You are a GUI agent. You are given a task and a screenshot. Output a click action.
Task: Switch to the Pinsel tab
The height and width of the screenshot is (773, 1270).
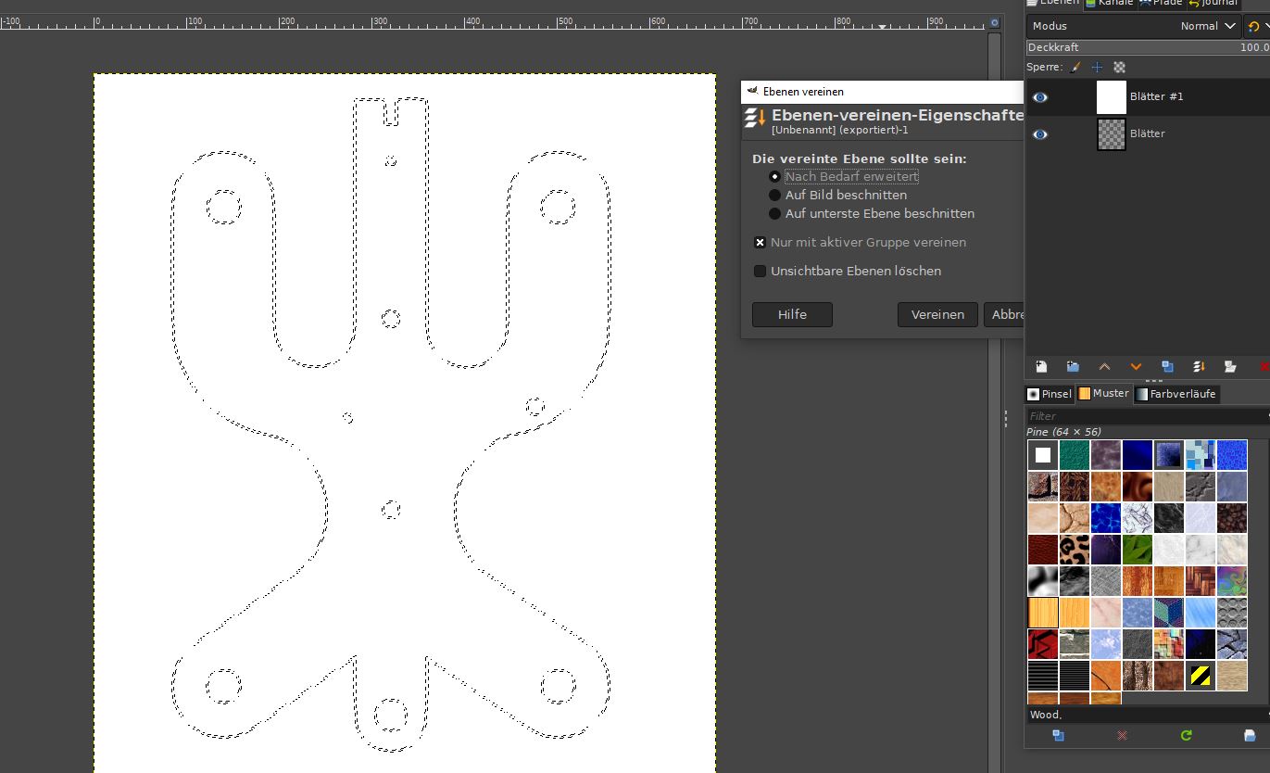[1050, 394]
